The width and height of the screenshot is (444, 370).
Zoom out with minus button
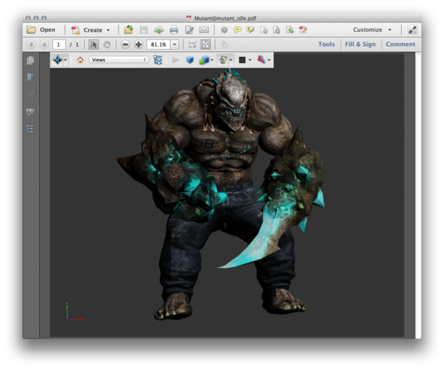[126, 44]
